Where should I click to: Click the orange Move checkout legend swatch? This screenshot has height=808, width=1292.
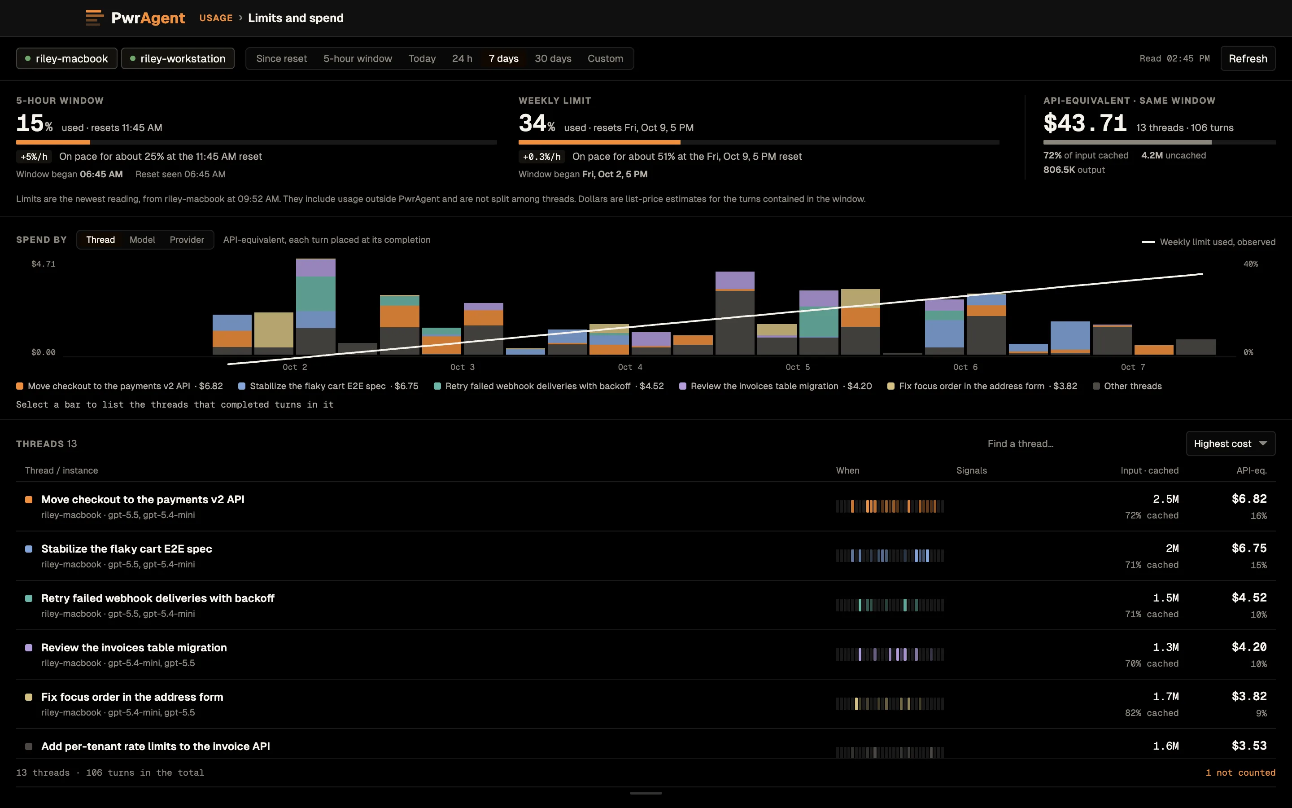[x=20, y=386]
